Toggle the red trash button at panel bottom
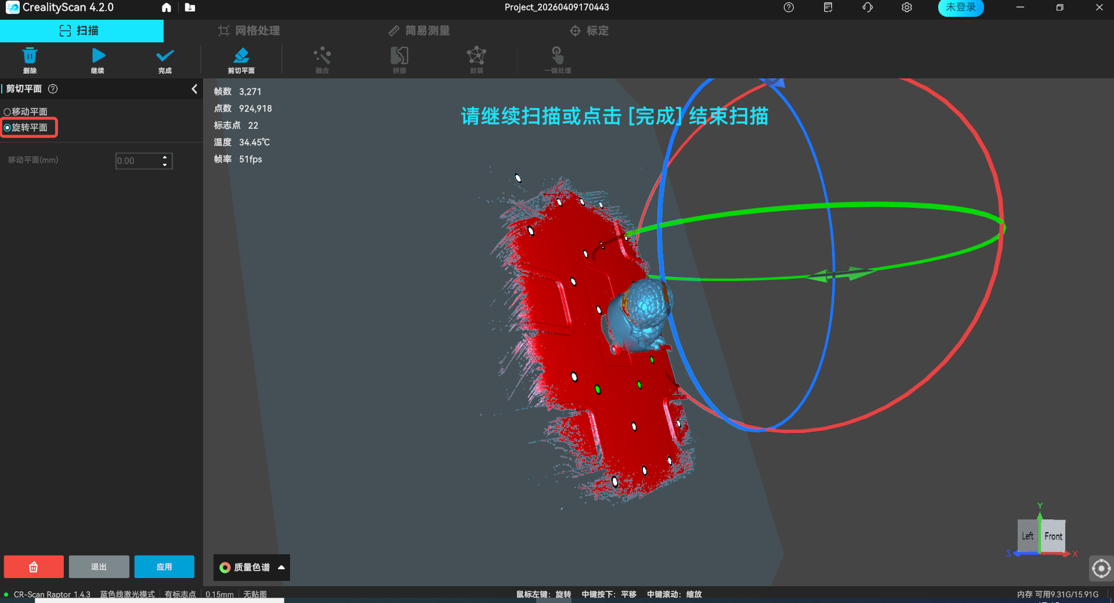Viewport: 1114px width, 603px height. point(33,567)
